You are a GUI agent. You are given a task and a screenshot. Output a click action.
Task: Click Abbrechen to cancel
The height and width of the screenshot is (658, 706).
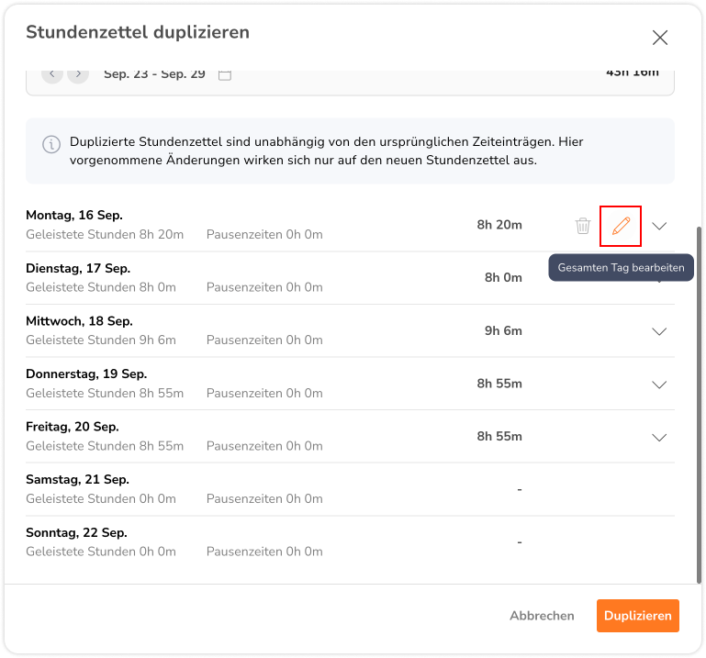542,616
